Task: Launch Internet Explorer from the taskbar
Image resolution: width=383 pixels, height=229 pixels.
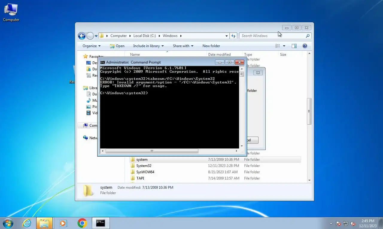Action: pyautogui.click(x=27, y=223)
